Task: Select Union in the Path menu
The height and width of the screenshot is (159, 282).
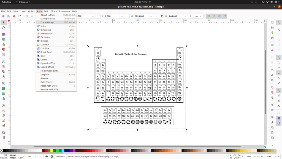Action: coord(56,26)
